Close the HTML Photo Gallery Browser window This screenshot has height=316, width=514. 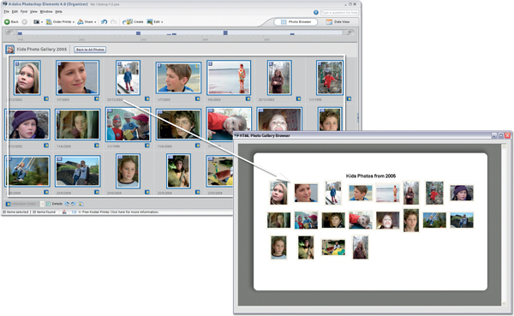(x=508, y=135)
